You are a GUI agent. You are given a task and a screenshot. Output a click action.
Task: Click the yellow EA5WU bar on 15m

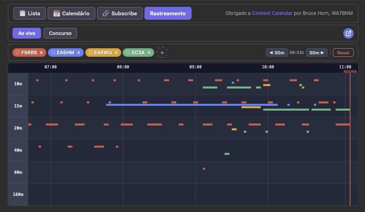tap(251, 107)
